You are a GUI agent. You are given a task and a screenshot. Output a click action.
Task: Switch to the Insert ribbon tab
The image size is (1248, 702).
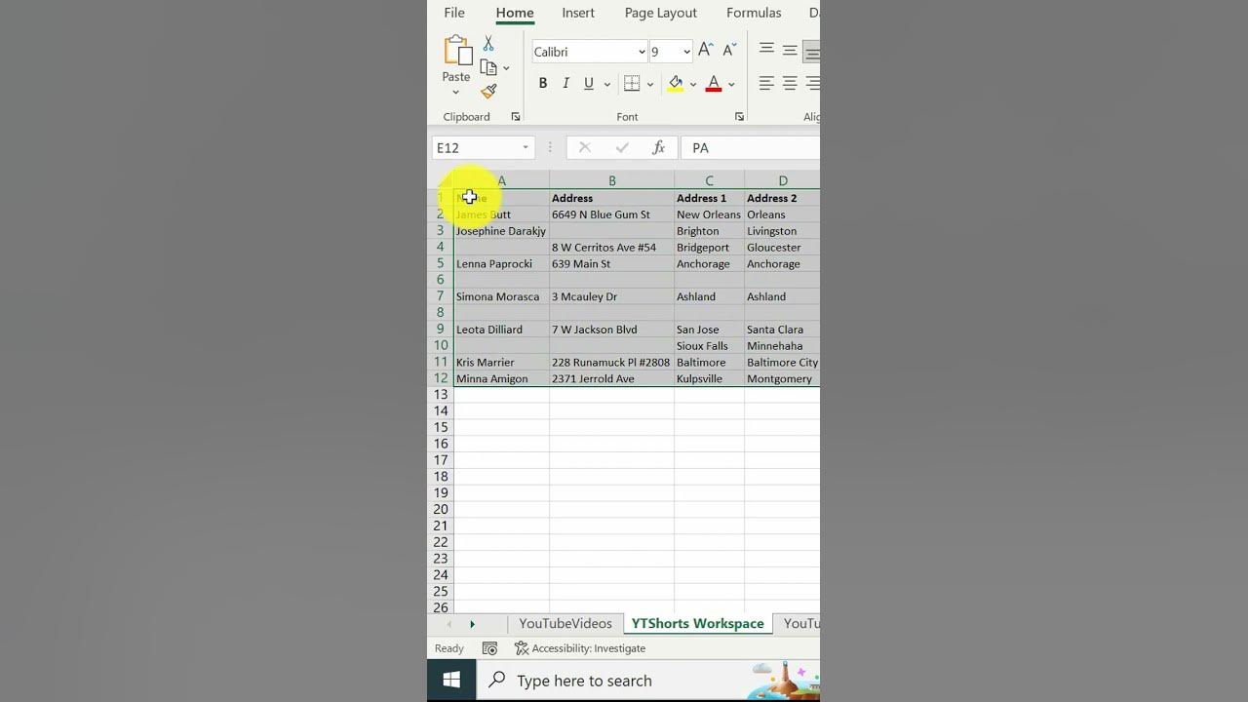click(x=577, y=13)
